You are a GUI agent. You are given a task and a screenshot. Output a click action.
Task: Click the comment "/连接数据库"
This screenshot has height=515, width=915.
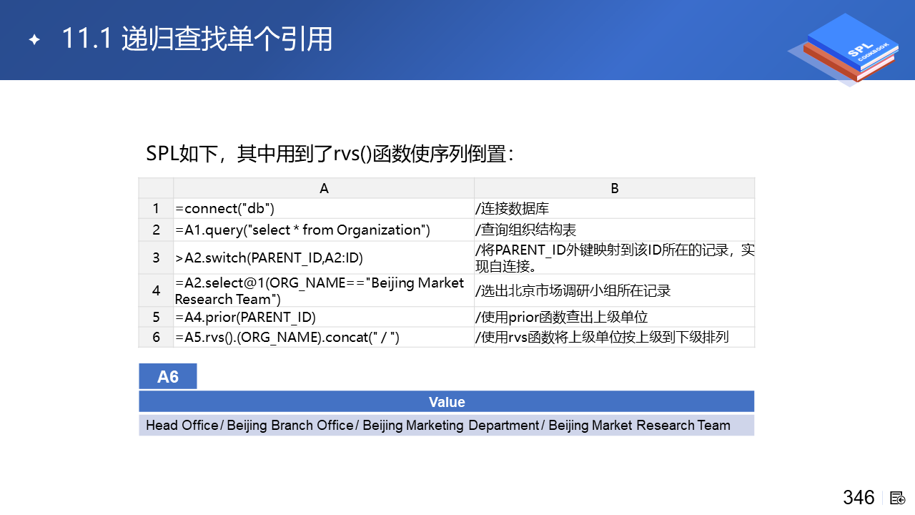click(615, 209)
